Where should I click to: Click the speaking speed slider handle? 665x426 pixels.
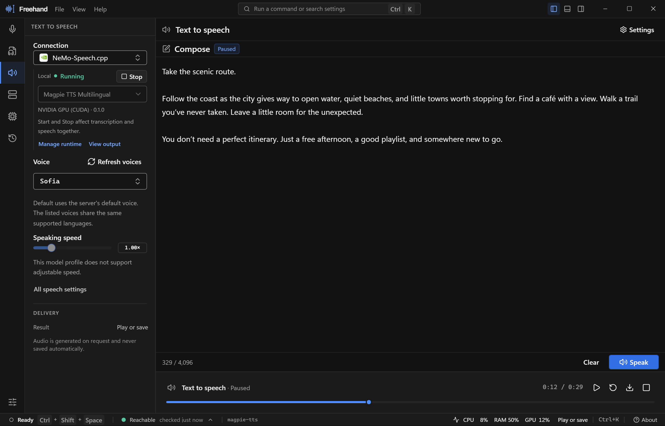point(51,248)
